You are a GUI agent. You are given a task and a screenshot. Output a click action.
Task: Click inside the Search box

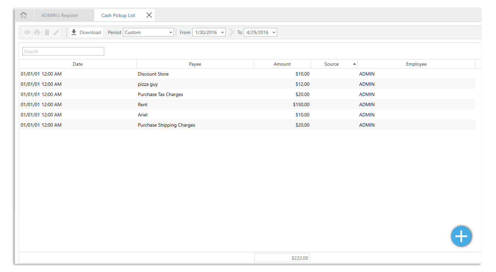(63, 51)
